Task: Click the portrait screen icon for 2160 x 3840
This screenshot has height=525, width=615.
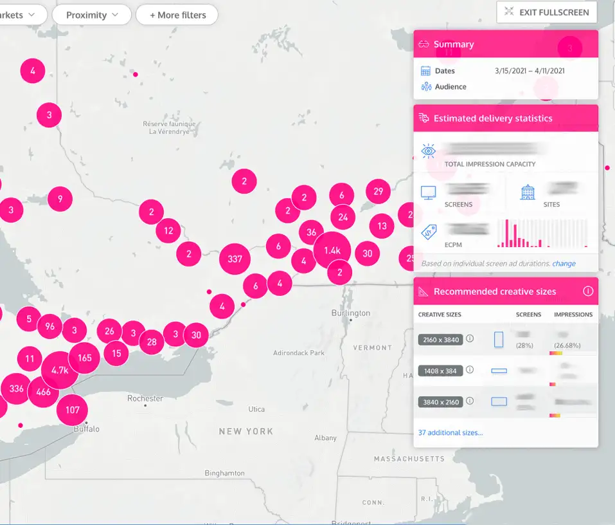Action: (x=499, y=340)
